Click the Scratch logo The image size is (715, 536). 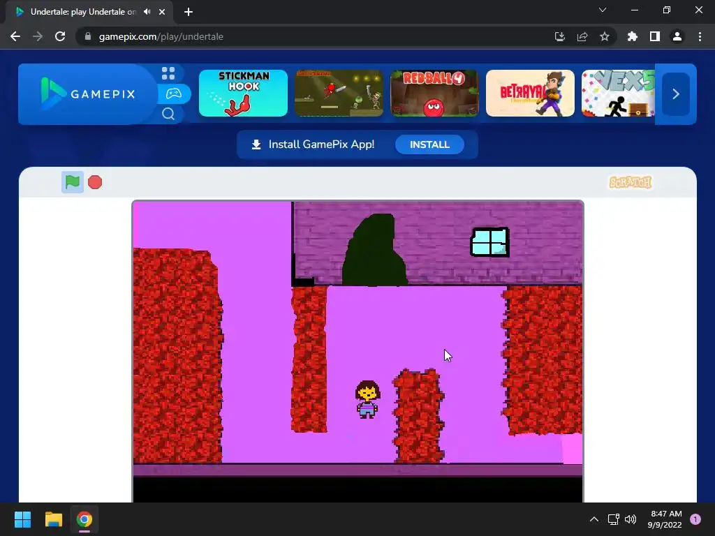click(x=631, y=182)
